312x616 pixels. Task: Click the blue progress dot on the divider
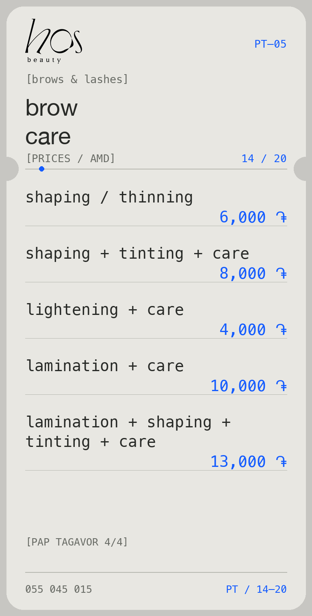(41, 169)
